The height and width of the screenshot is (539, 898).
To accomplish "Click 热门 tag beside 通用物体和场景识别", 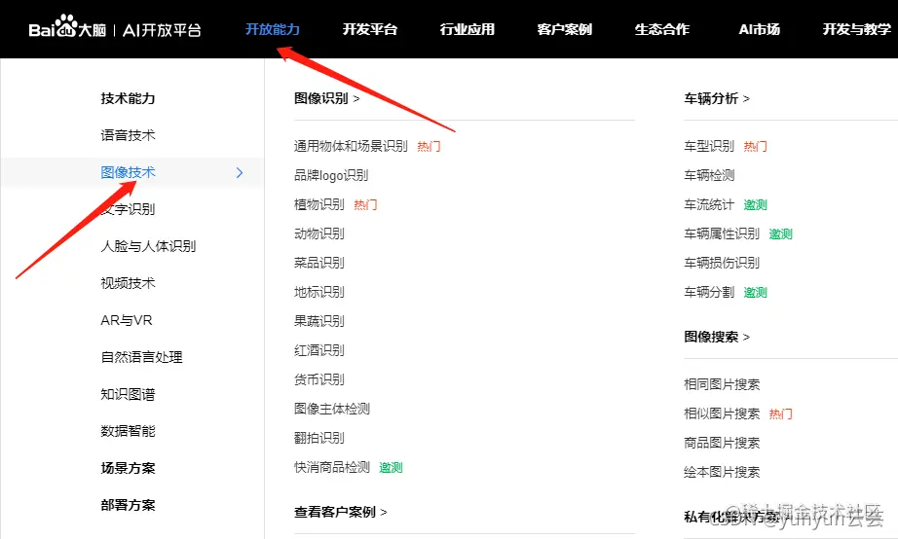I will point(429,147).
